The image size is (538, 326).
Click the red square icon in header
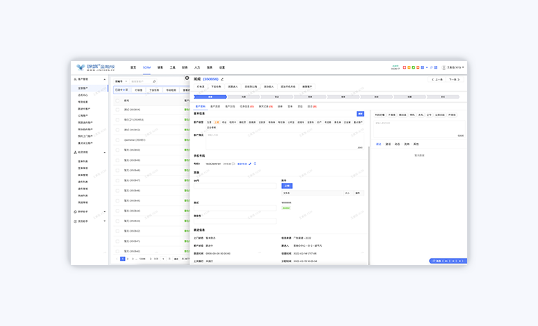(405, 68)
